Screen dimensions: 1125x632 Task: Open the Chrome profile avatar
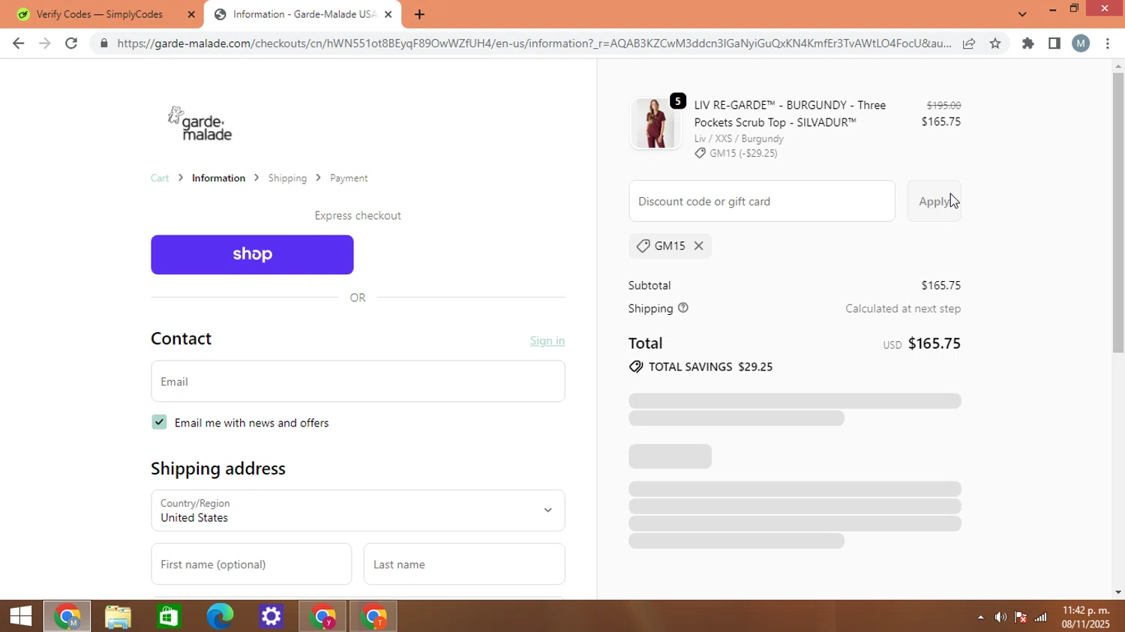tap(1081, 43)
